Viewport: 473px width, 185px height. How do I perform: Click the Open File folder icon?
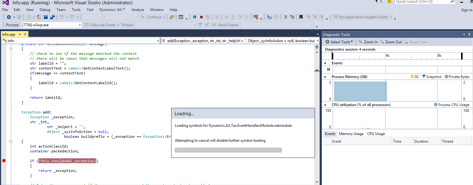[39, 17]
